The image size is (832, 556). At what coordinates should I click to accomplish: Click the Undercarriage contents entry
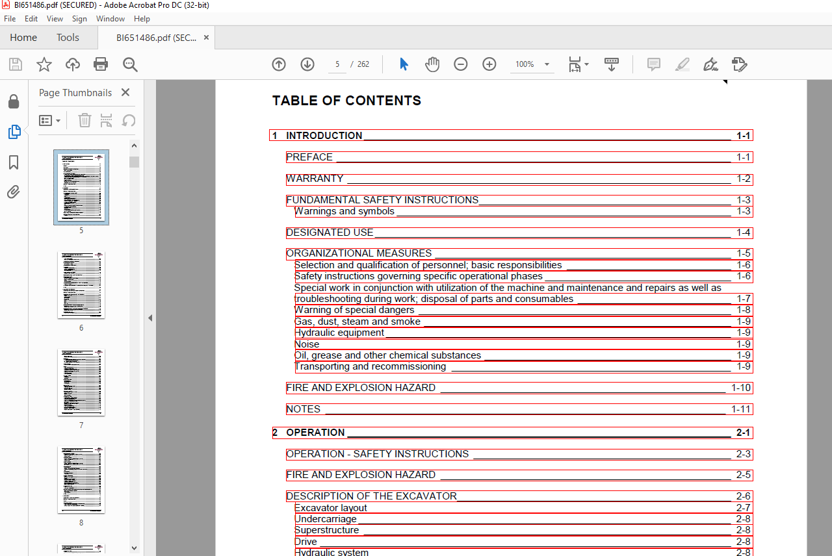(524, 519)
